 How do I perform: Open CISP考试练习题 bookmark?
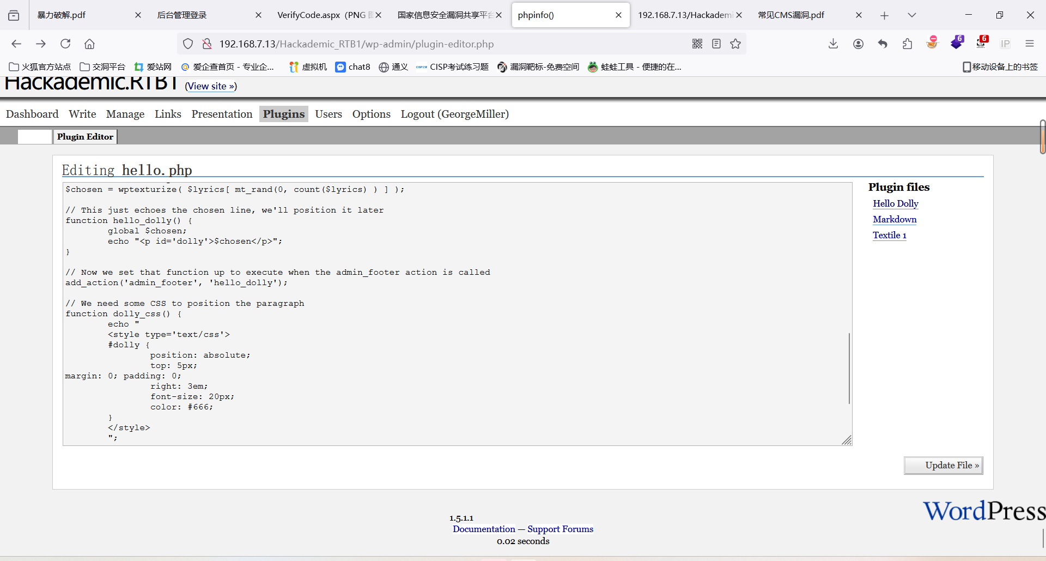452,67
